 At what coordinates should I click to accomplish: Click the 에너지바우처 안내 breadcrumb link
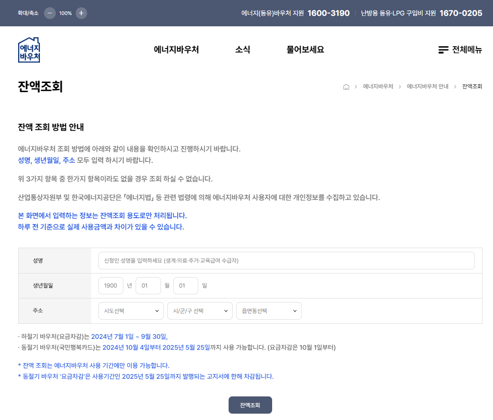coord(427,86)
